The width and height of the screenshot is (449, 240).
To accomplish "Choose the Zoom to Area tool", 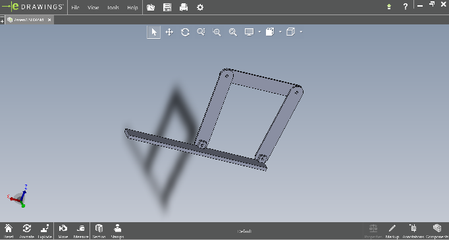I will coord(217,32).
